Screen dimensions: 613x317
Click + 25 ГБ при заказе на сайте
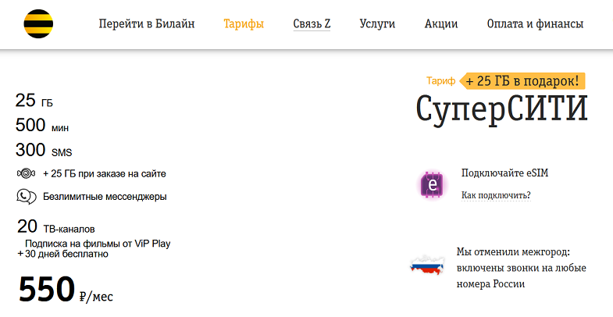(x=105, y=173)
